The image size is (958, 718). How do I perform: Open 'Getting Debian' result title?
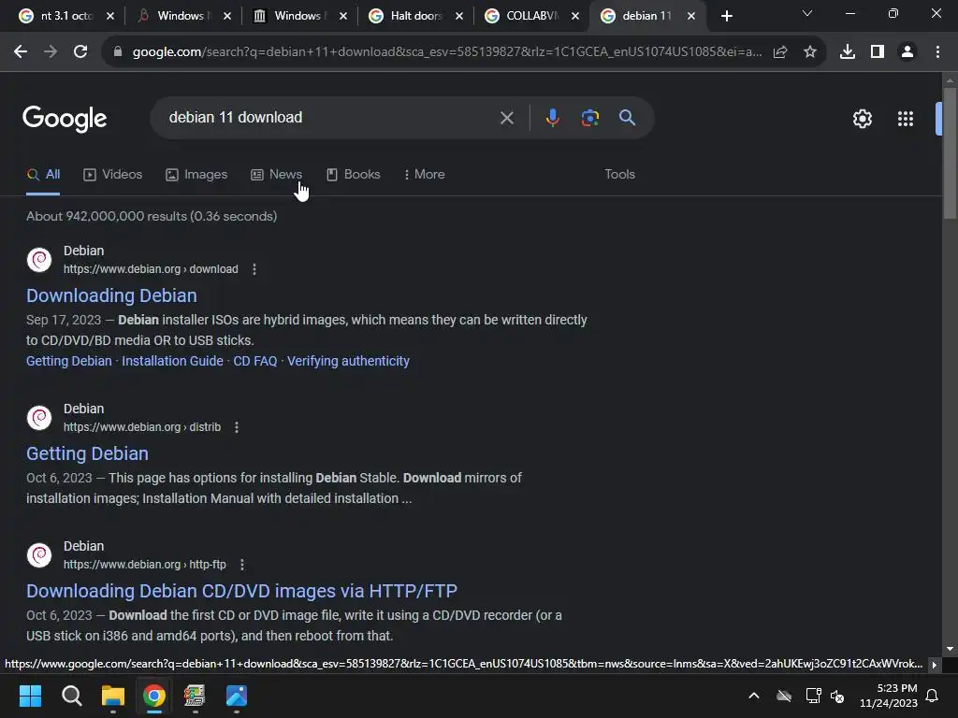pos(87,453)
